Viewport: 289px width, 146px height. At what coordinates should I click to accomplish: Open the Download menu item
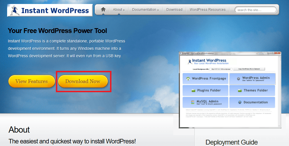(174, 10)
